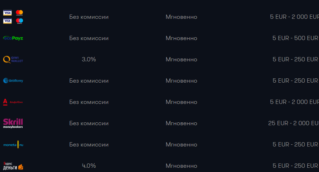Pick the Skrill Moneybookers logo
This screenshot has width=319, height=172.
(x=13, y=123)
